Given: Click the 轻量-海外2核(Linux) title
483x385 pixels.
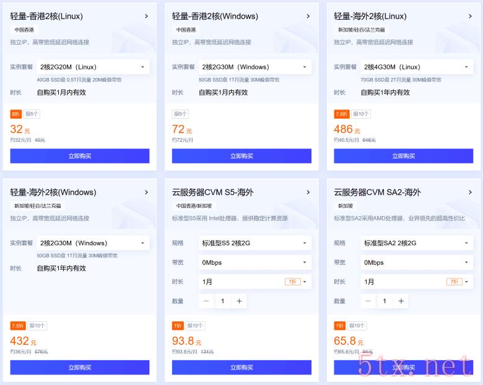Looking at the screenshot, I should [x=370, y=16].
